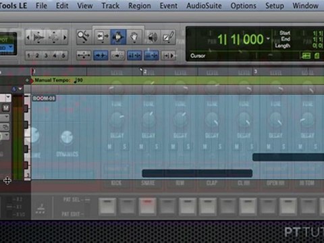Click the green grid icon below the counter

click(x=306, y=55)
